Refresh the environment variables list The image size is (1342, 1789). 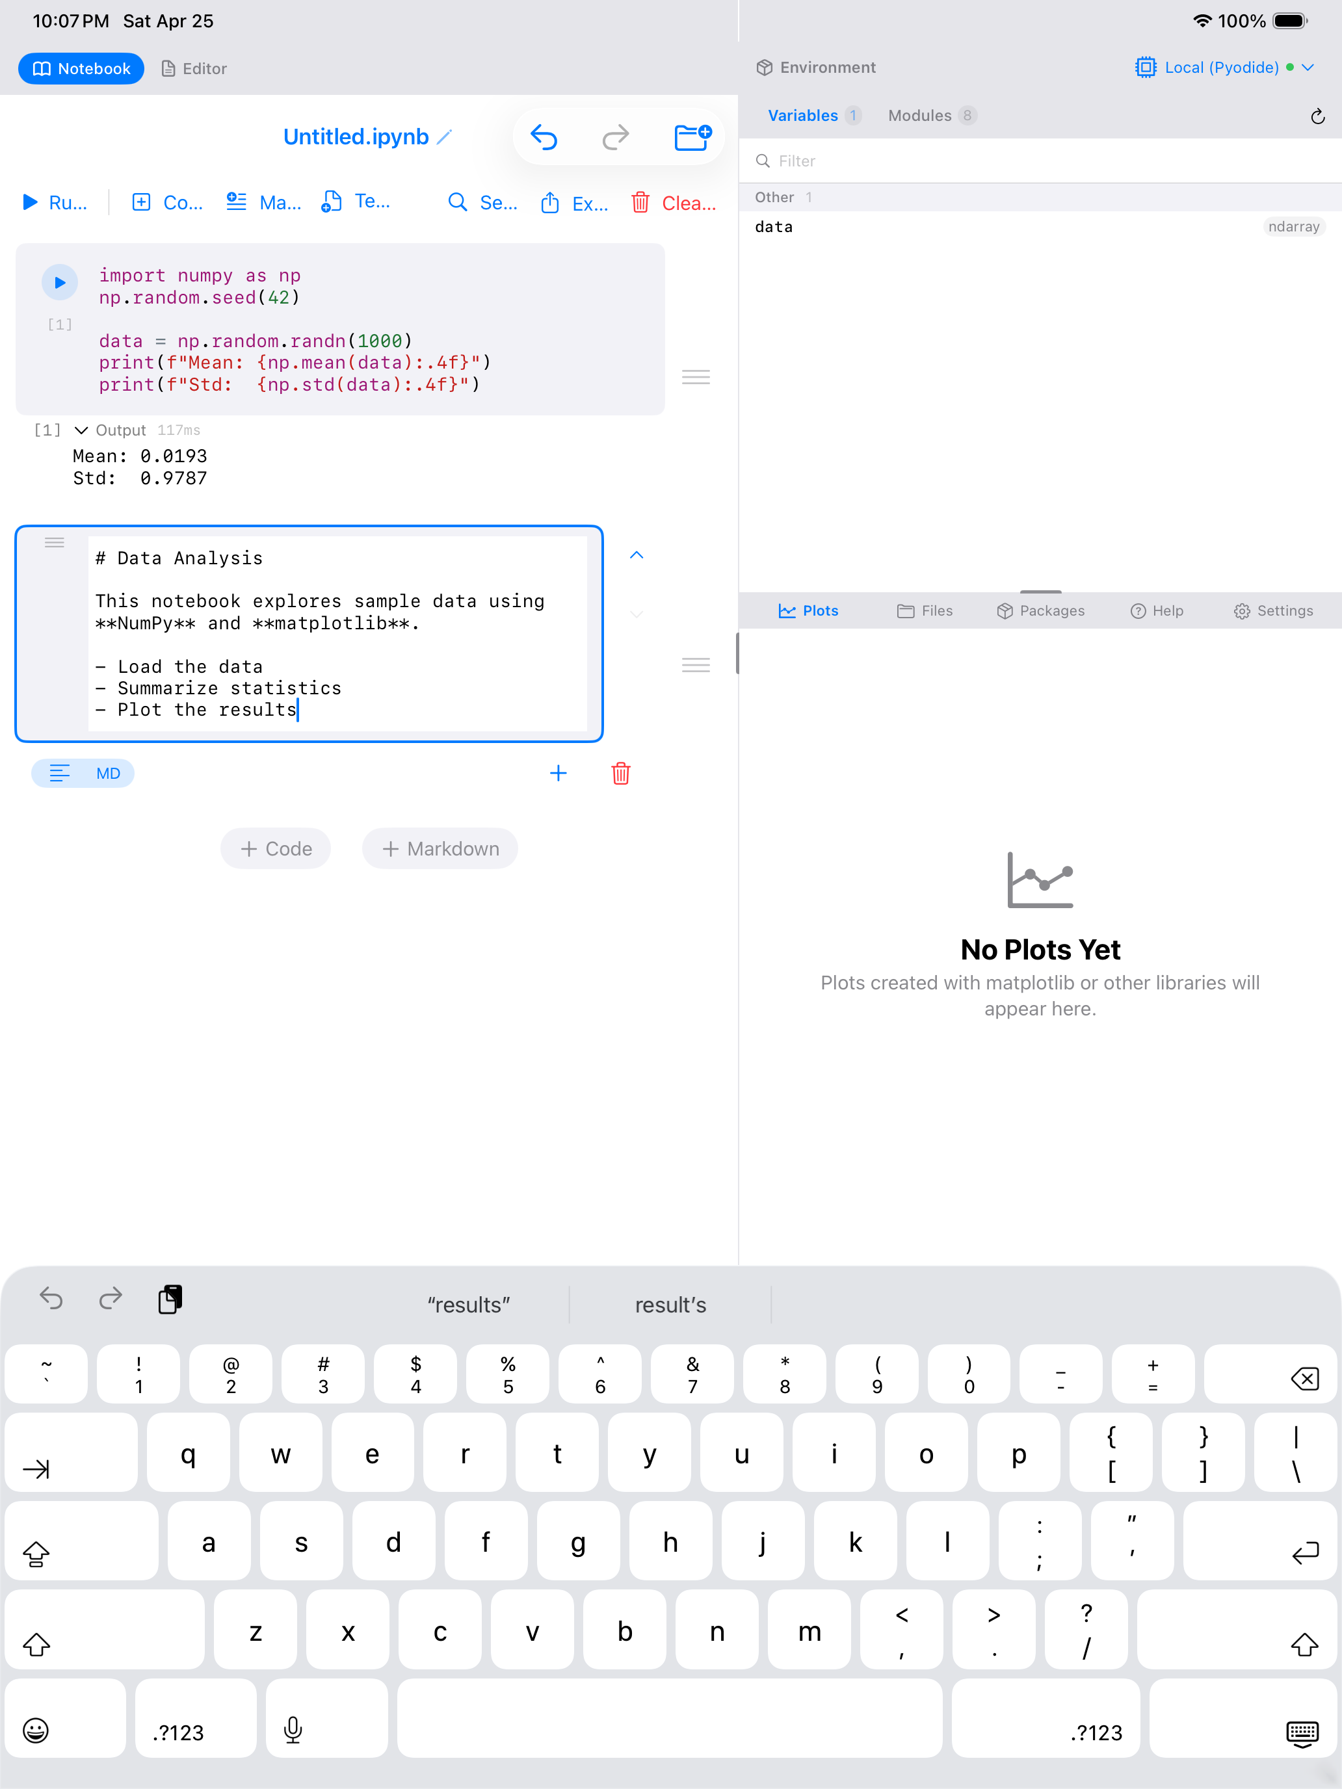point(1318,116)
